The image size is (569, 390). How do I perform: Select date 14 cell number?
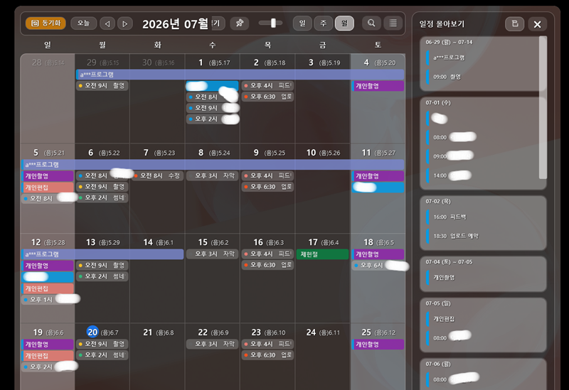click(148, 242)
